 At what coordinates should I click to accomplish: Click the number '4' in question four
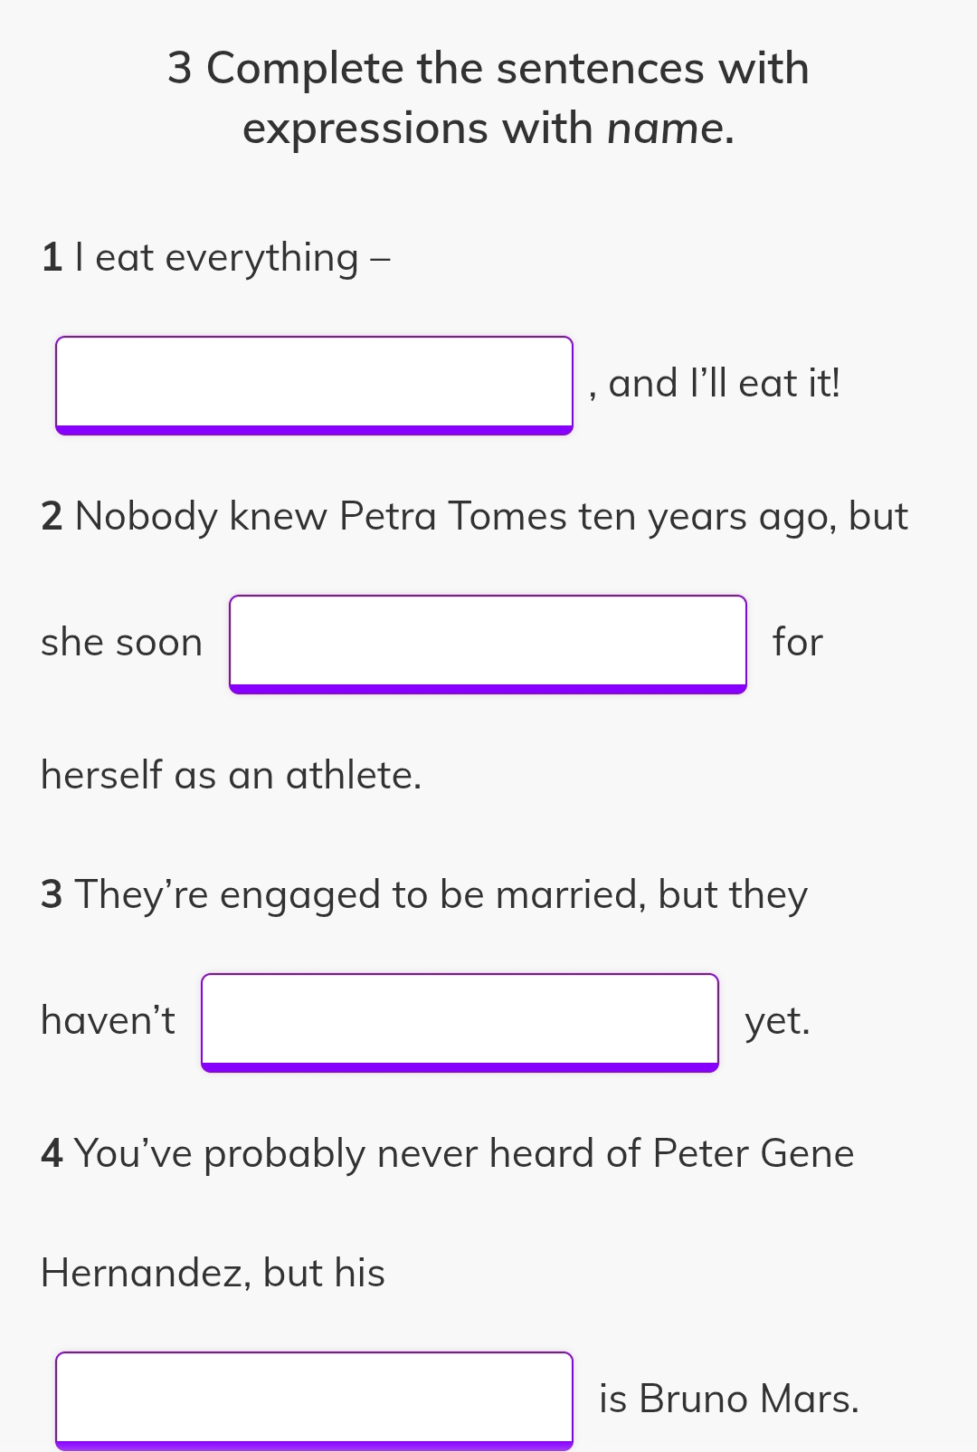(52, 1152)
